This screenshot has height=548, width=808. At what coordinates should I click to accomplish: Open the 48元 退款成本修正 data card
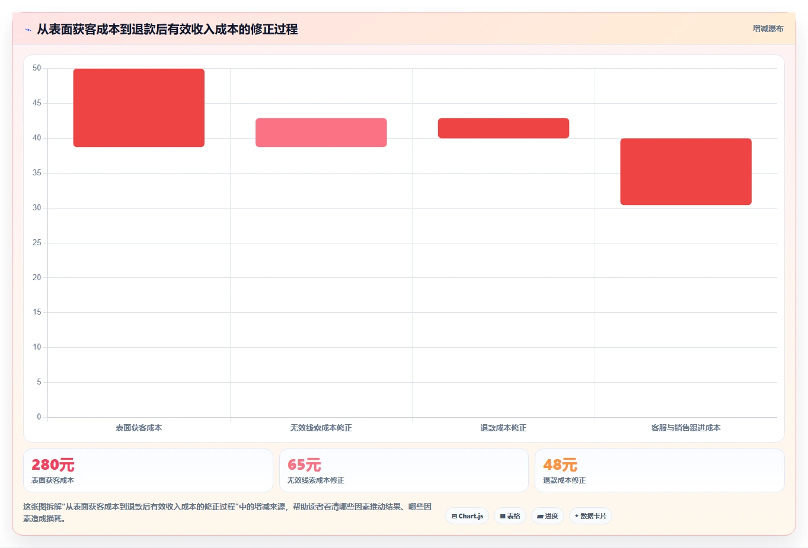point(660,470)
